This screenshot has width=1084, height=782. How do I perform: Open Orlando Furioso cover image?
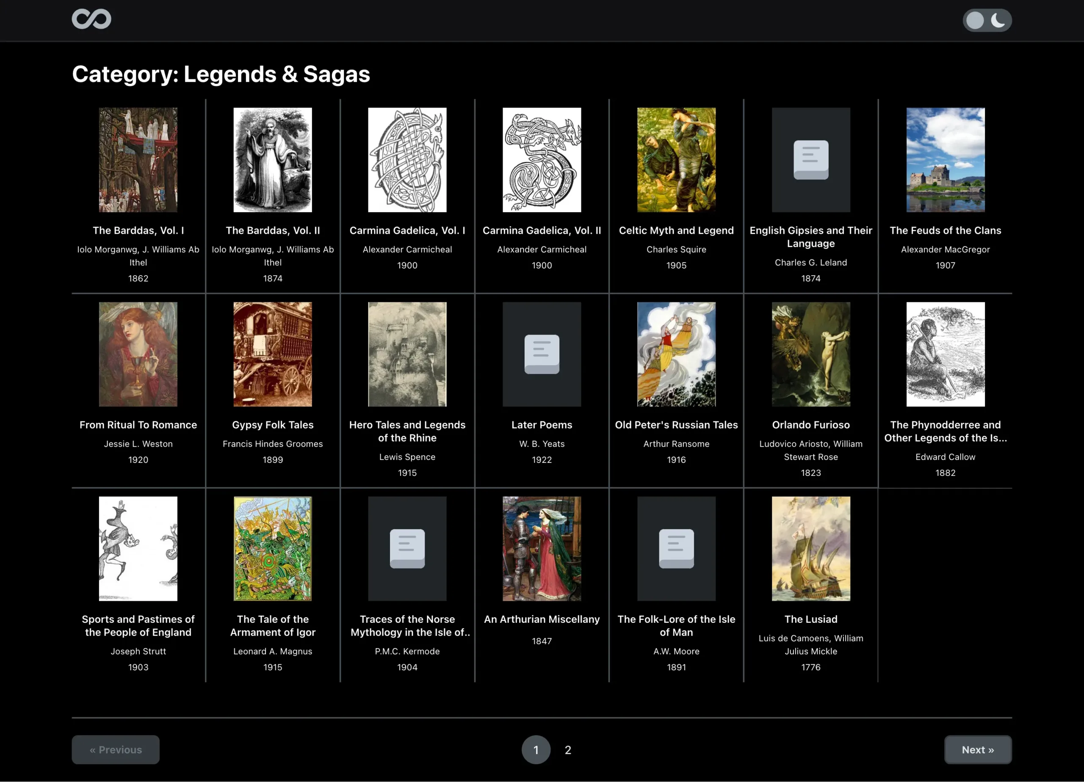810,354
